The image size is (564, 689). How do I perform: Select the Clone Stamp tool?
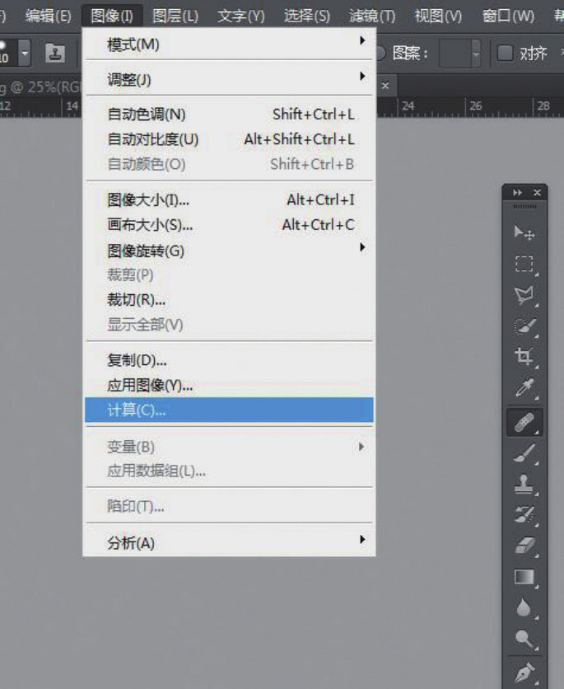pos(524,481)
